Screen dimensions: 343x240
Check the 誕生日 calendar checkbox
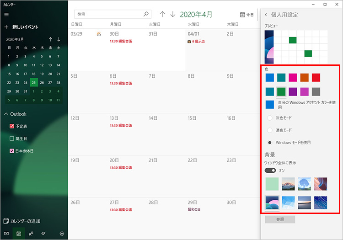(x=12, y=139)
